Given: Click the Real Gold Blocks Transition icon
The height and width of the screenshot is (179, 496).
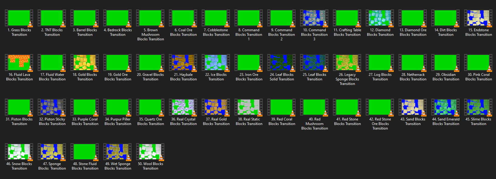Looking at the screenshot, I should tap(216, 107).
